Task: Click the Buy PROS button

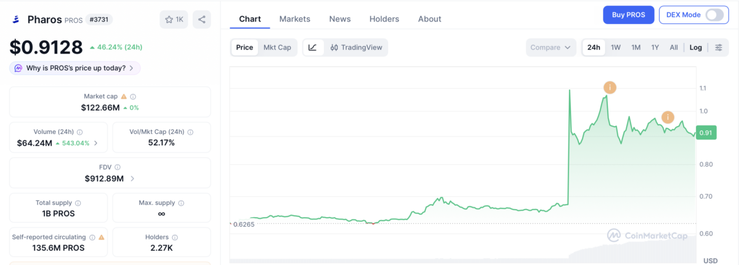Action: pyautogui.click(x=629, y=15)
